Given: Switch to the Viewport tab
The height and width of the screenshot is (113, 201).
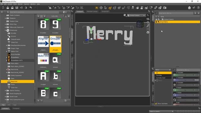Looking at the screenshot, I should 79,11.
